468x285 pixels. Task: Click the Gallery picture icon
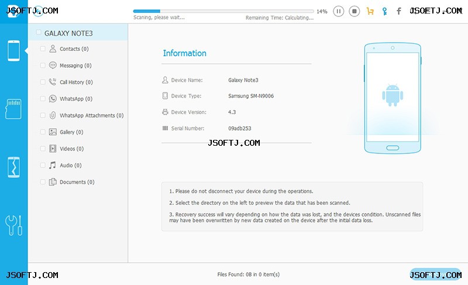point(53,132)
